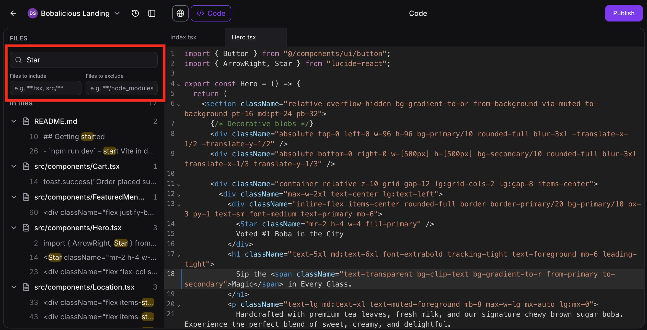647x330 pixels.
Task: Toggle the sidebar panel layout icon
Action: coord(152,13)
